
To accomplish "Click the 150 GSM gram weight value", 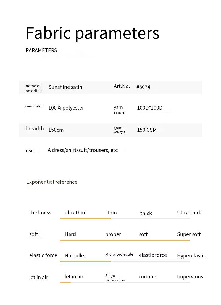I will (147, 130).
